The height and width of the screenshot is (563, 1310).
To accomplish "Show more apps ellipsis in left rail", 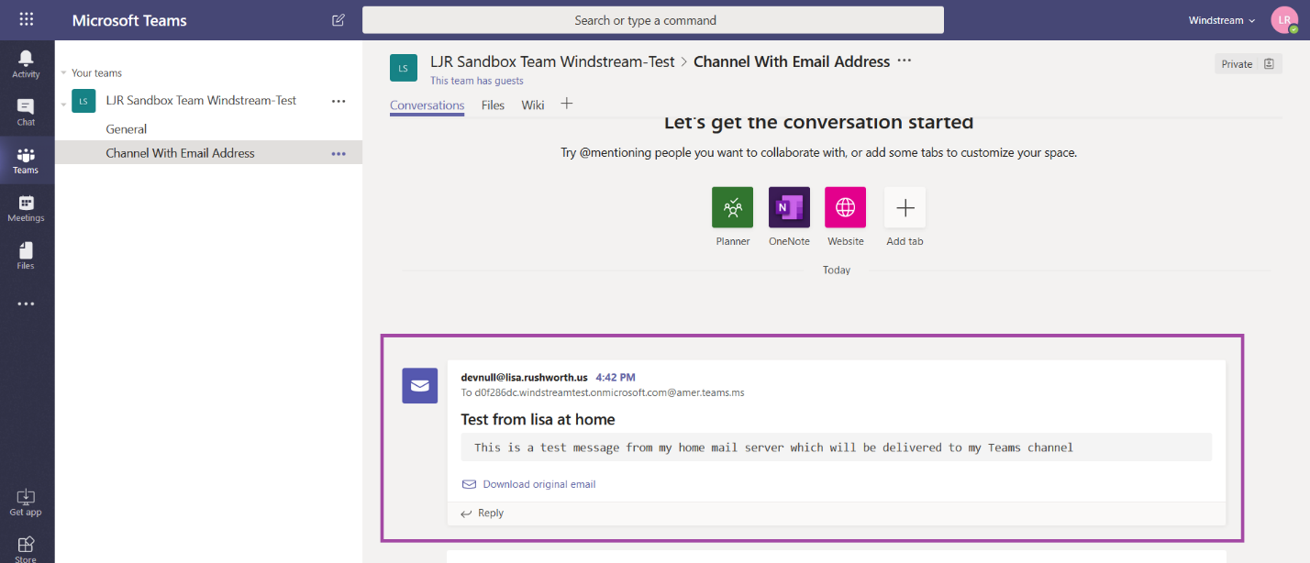I will [x=26, y=304].
